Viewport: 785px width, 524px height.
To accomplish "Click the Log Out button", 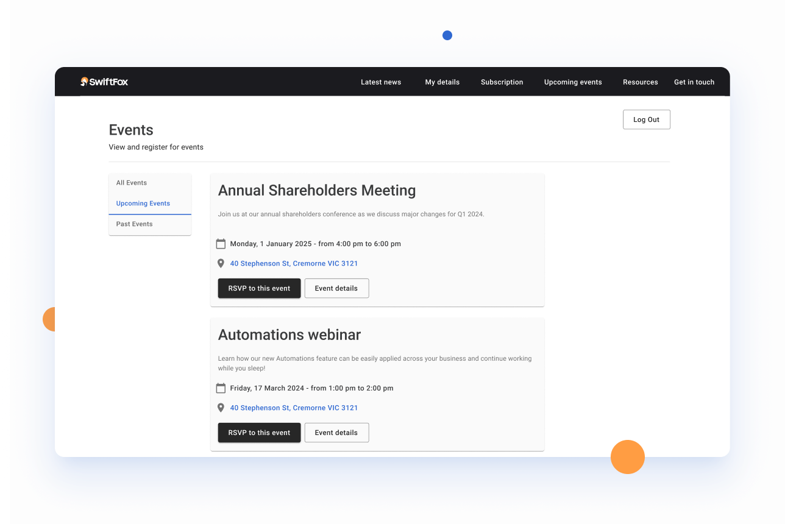I will 646,119.
